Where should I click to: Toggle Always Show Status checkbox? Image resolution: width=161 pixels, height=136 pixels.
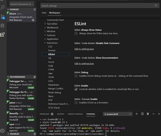pyautogui.click(x=76, y=33)
